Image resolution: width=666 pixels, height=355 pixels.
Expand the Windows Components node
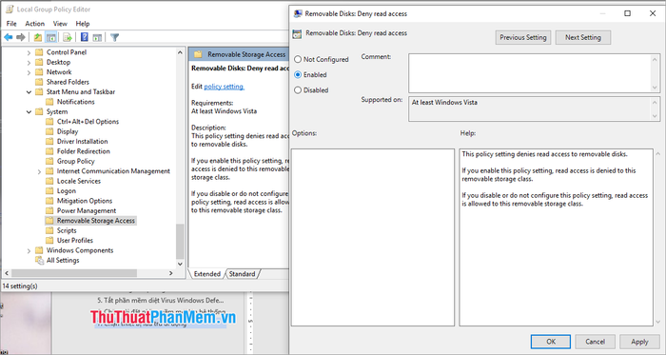(29, 250)
